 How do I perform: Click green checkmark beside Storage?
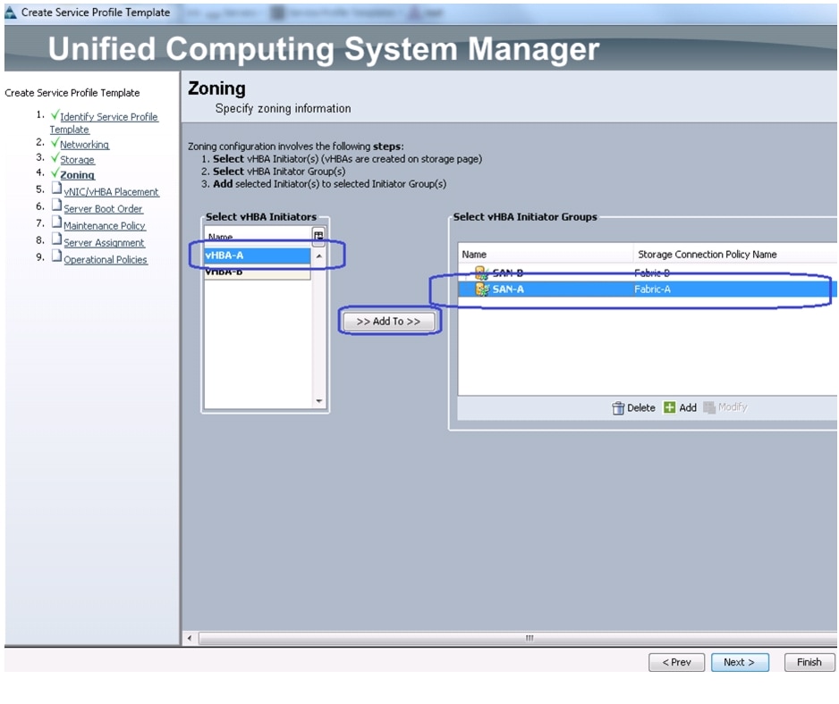point(55,157)
